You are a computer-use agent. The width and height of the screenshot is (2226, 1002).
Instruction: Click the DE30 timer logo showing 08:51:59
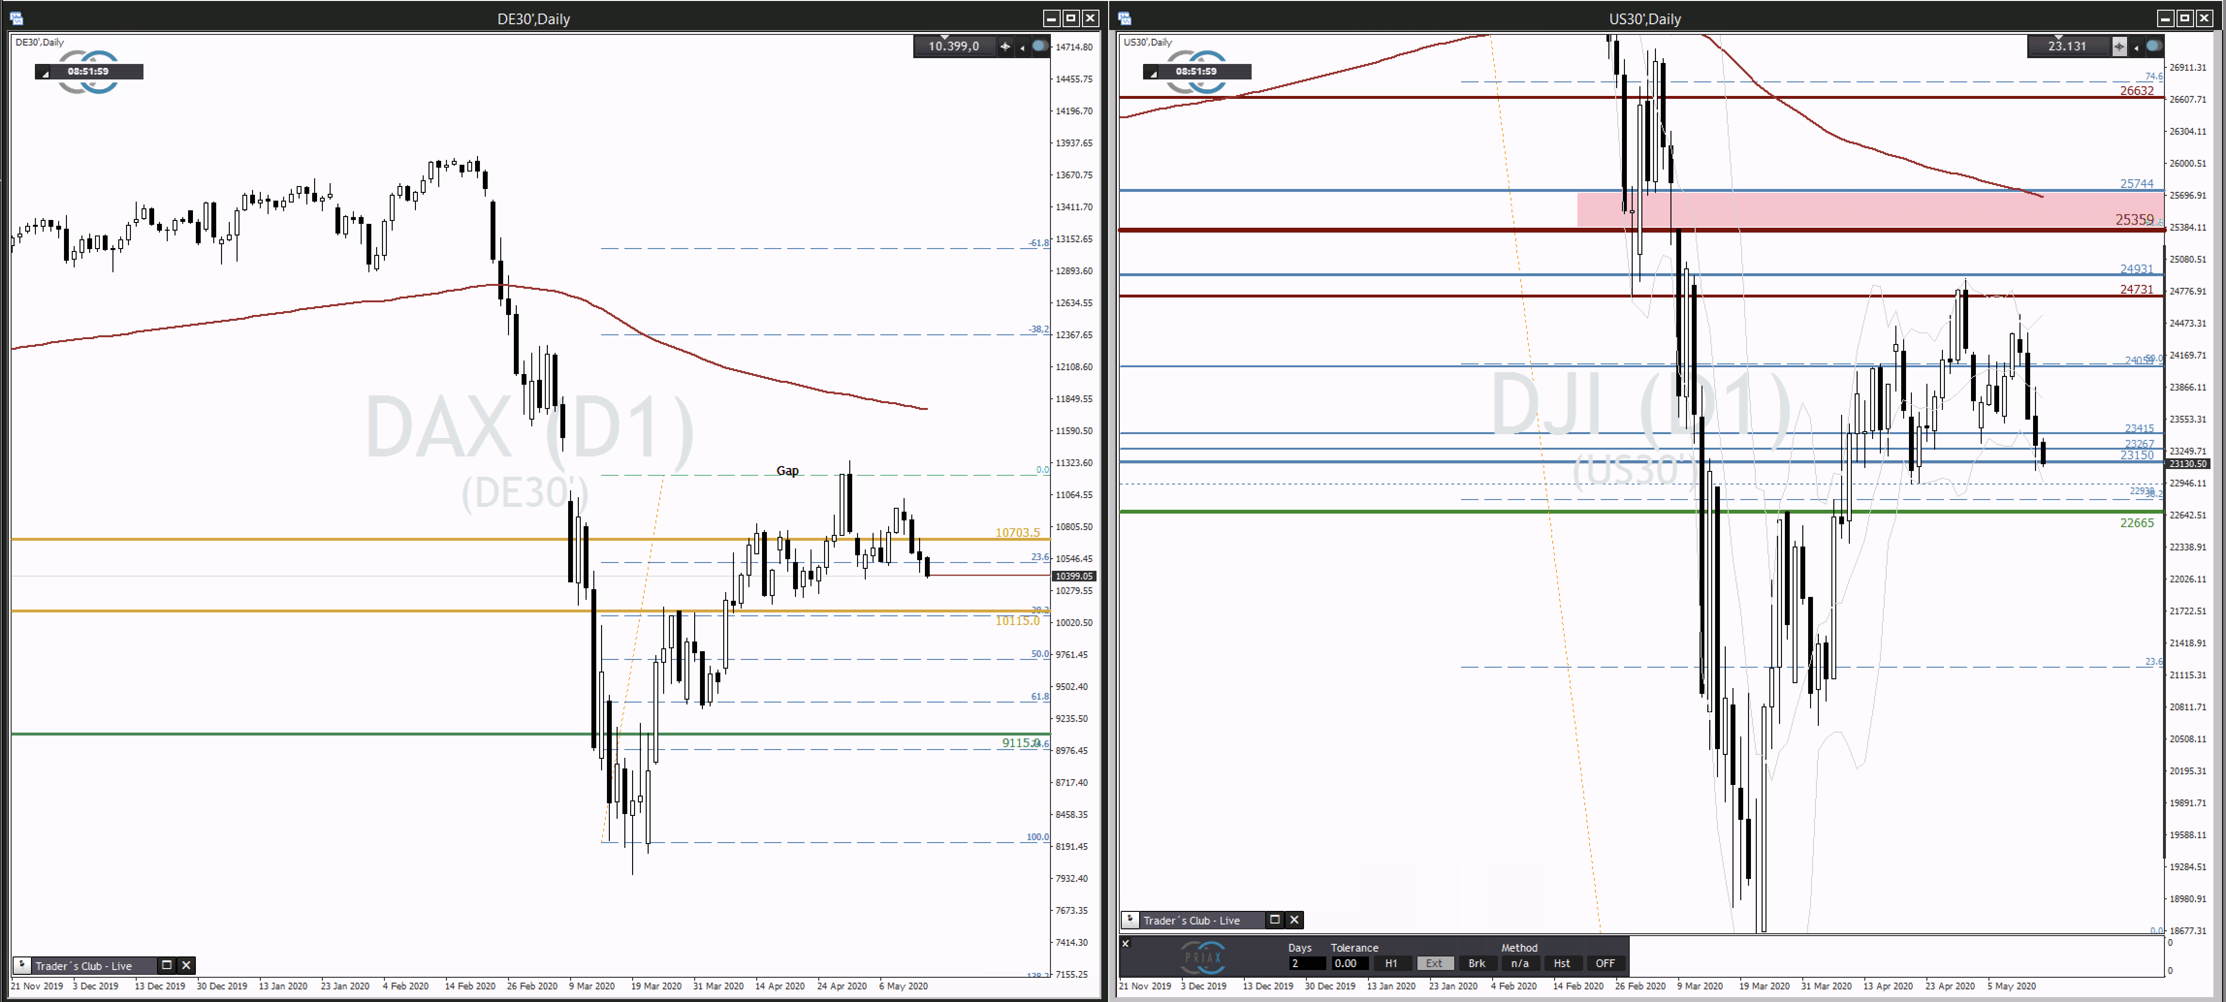[89, 72]
